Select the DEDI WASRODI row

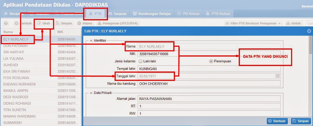41,97
